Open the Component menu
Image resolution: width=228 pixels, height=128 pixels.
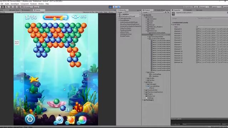click(25, 4)
